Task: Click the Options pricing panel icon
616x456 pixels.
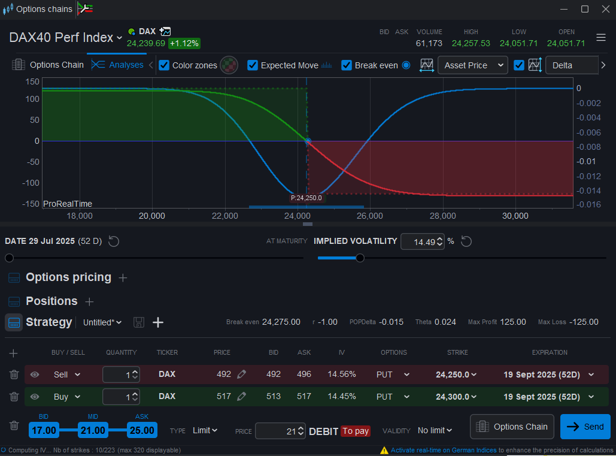Action: [14, 277]
